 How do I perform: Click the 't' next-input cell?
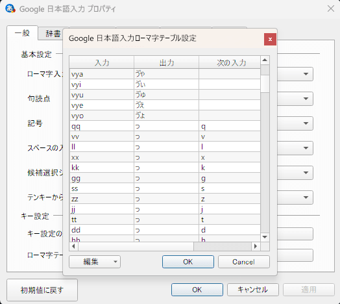click(x=230, y=220)
